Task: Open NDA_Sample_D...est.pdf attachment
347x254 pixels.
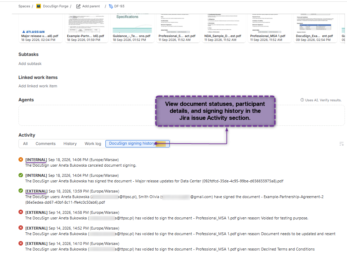Action: point(224,28)
